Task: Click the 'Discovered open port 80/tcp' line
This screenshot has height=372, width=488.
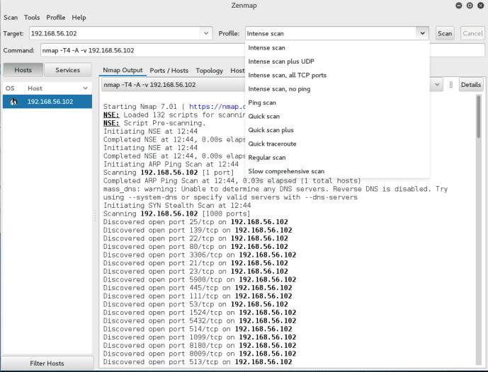Action: [195, 246]
